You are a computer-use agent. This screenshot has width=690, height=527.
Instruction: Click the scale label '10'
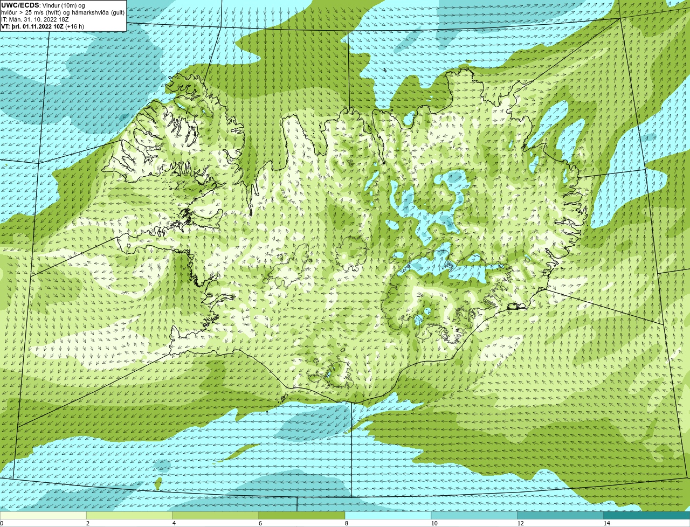pos(433,523)
